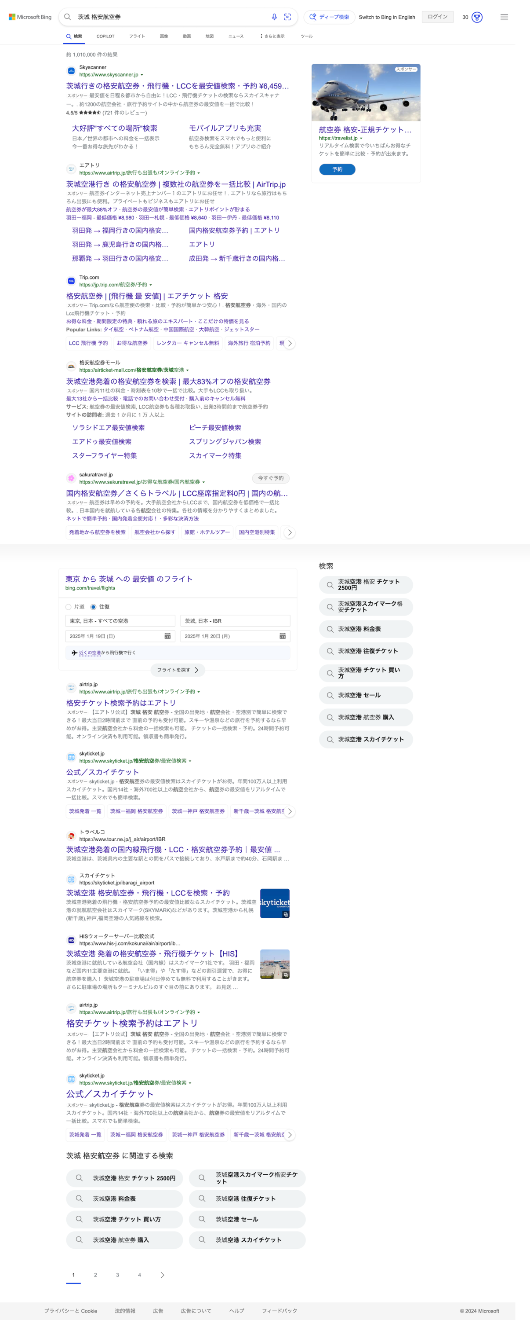
Task: Click the Skyscanner favicon
Action: point(71,71)
